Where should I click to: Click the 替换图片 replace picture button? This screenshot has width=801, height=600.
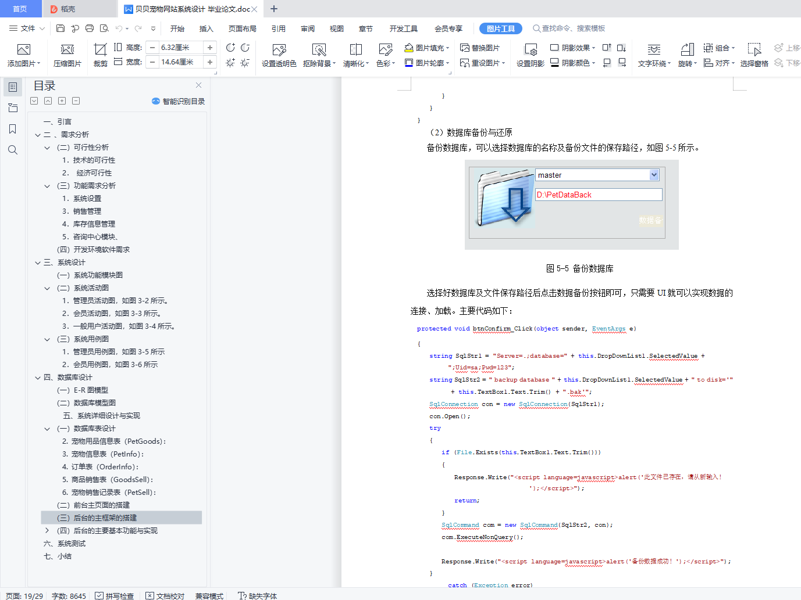pos(480,48)
